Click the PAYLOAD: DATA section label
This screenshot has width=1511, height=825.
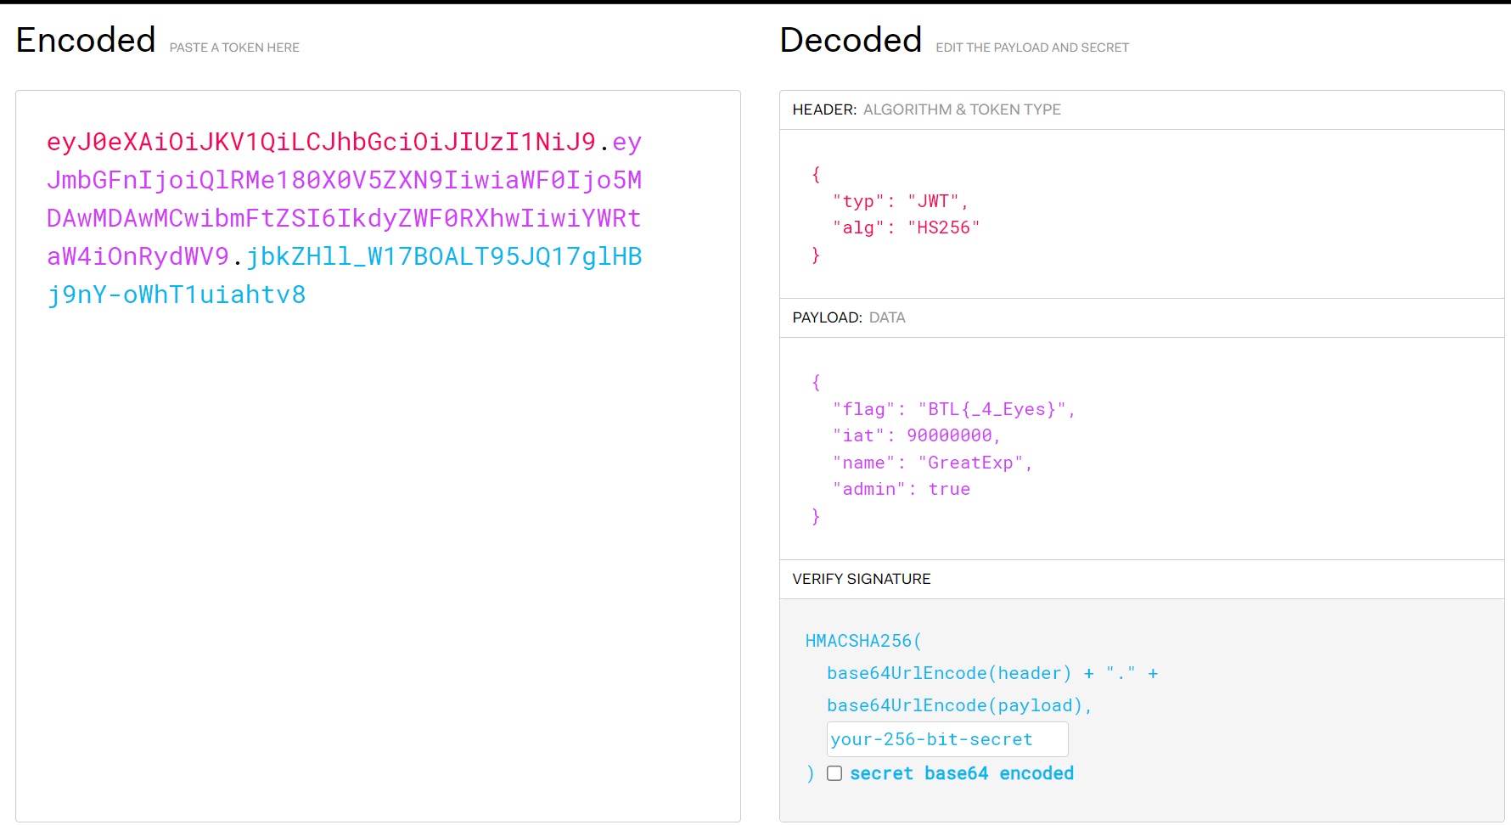coord(849,317)
